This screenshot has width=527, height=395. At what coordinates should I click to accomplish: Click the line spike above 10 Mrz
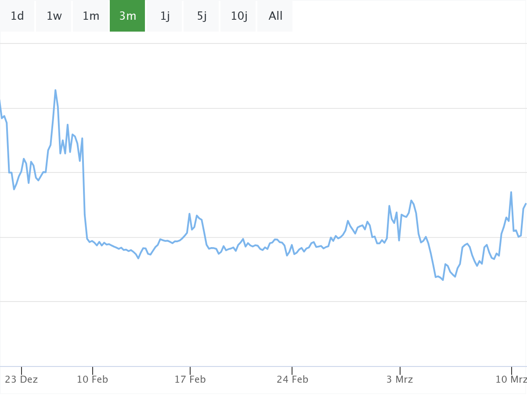(x=511, y=192)
